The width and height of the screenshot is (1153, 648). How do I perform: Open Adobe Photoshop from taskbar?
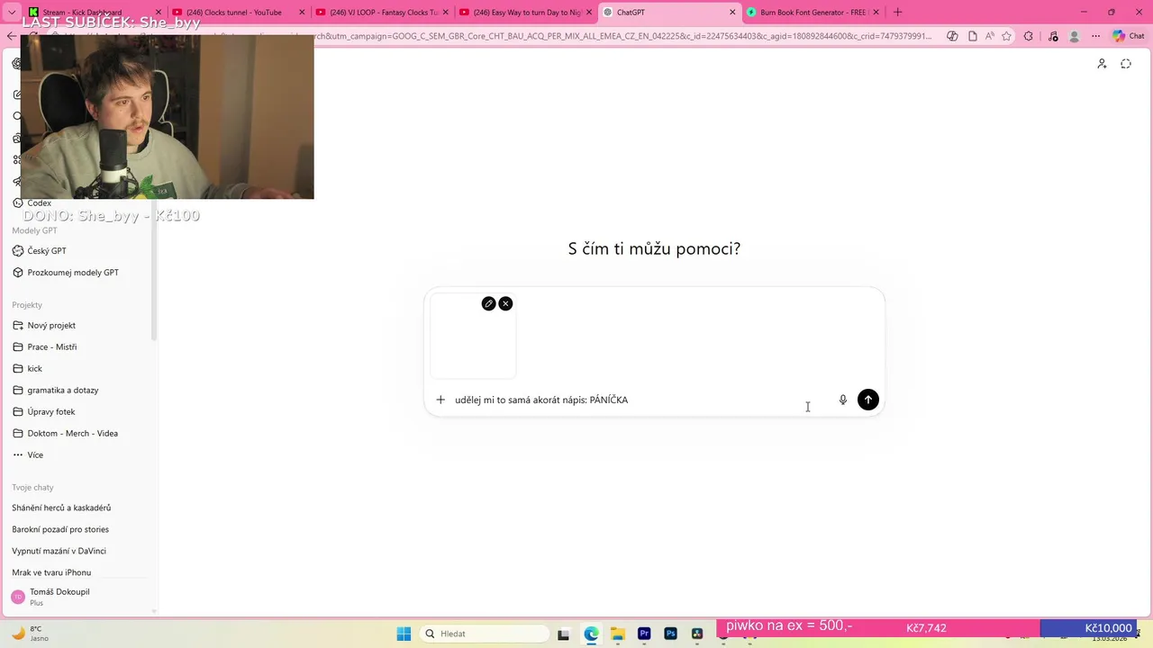pos(670,634)
